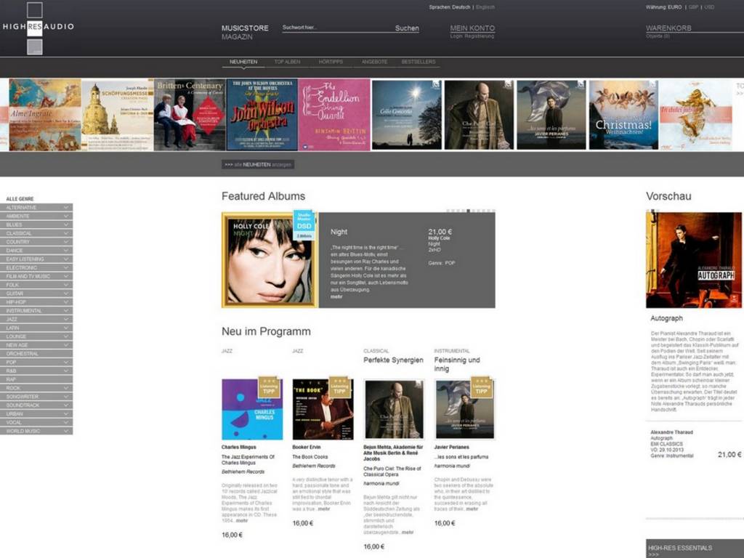Expand the INSTRUMENTAL genre in the sidebar
744x558 pixels.
[36, 311]
